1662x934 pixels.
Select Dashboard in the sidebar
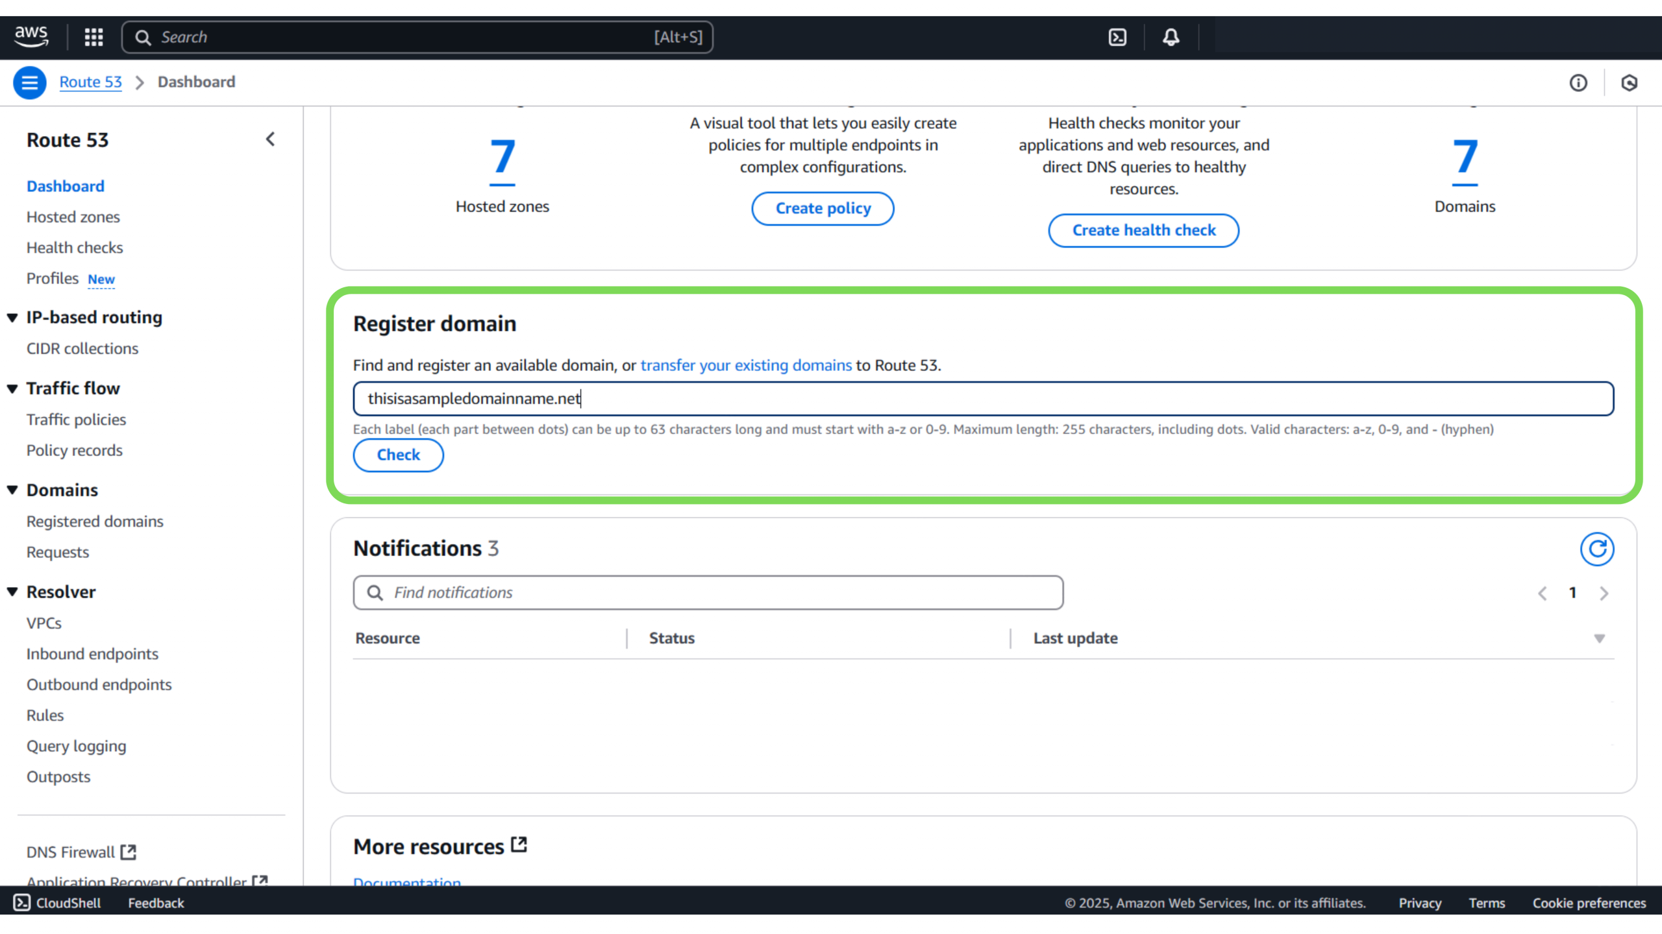click(66, 186)
